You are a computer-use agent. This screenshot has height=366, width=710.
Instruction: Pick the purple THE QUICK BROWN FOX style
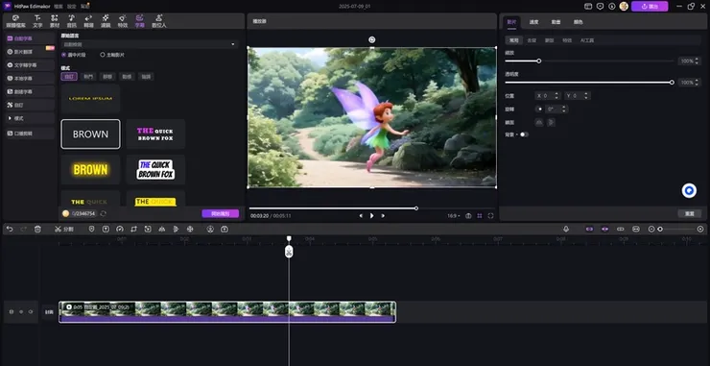click(x=155, y=134)
